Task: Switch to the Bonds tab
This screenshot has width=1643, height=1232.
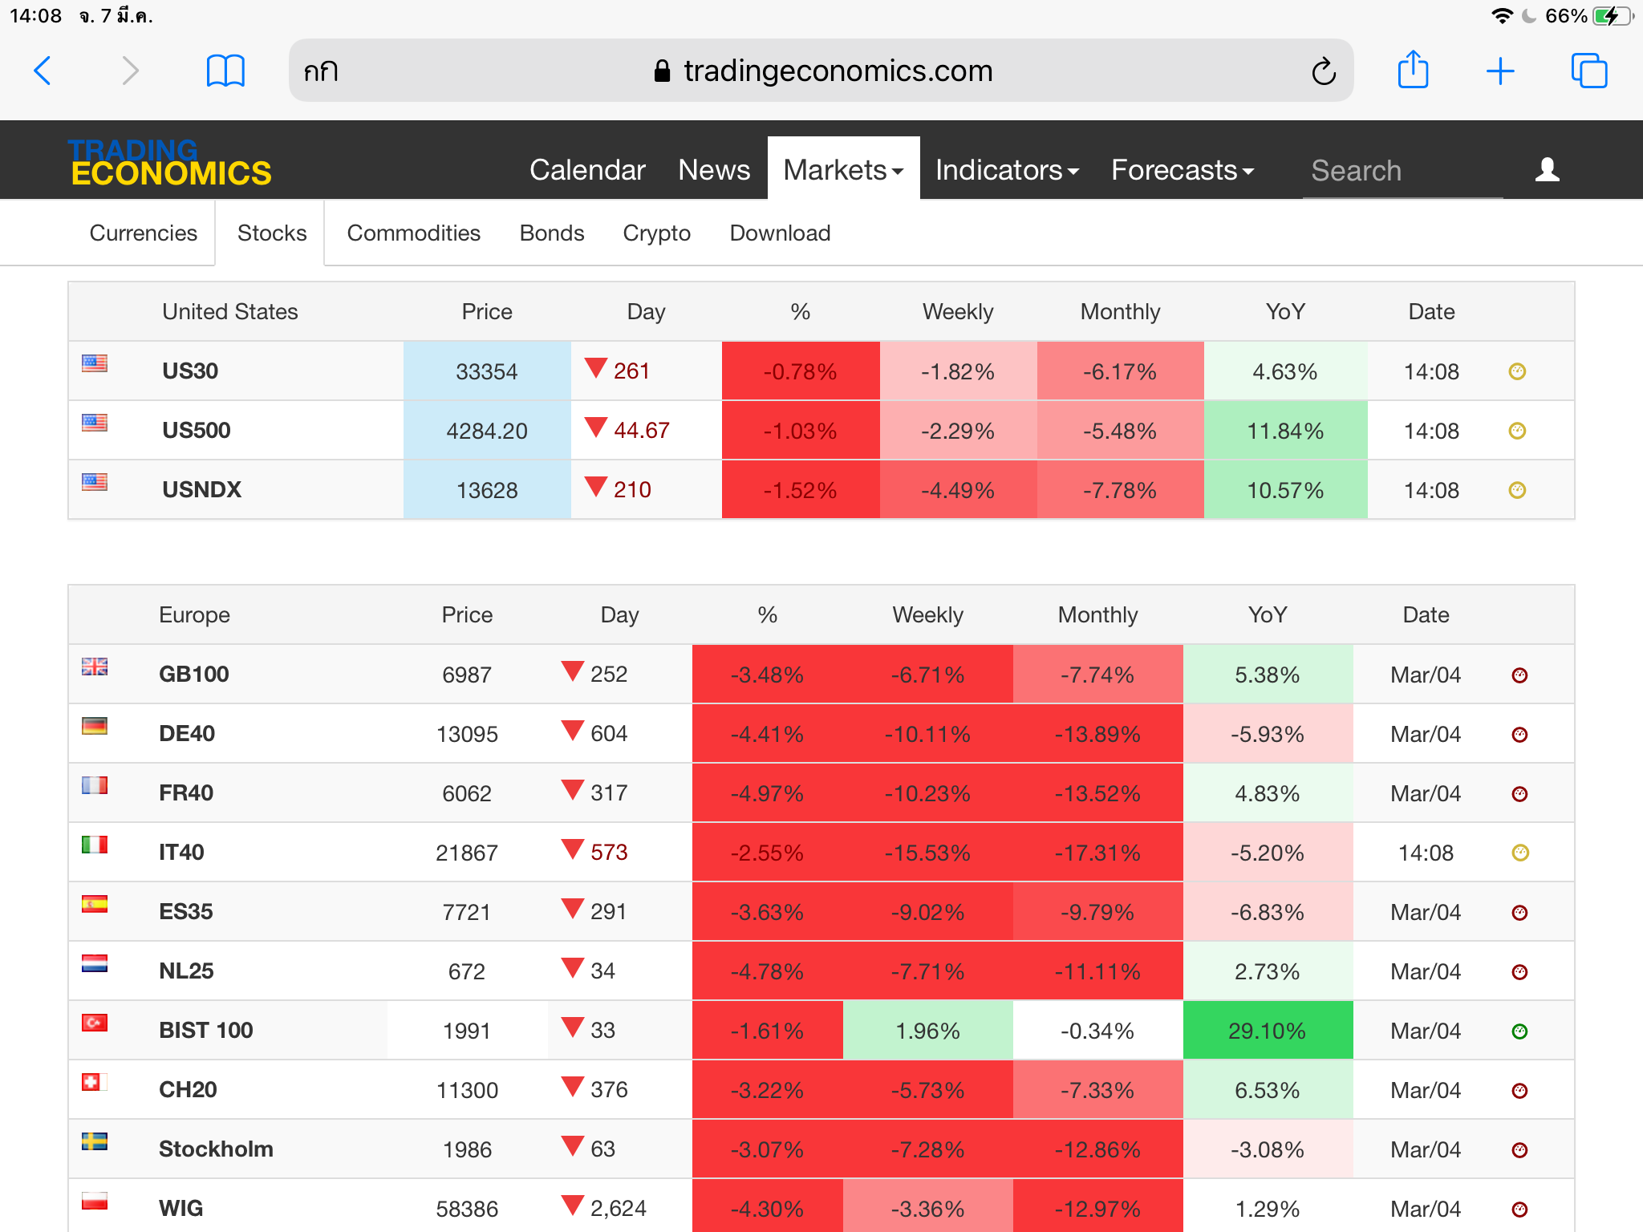Action: click(x=552, y=233)
